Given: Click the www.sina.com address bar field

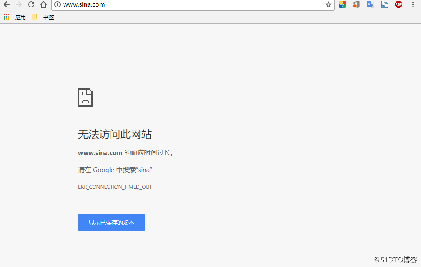Looking at the screenshot, I should tap(189, 4).
